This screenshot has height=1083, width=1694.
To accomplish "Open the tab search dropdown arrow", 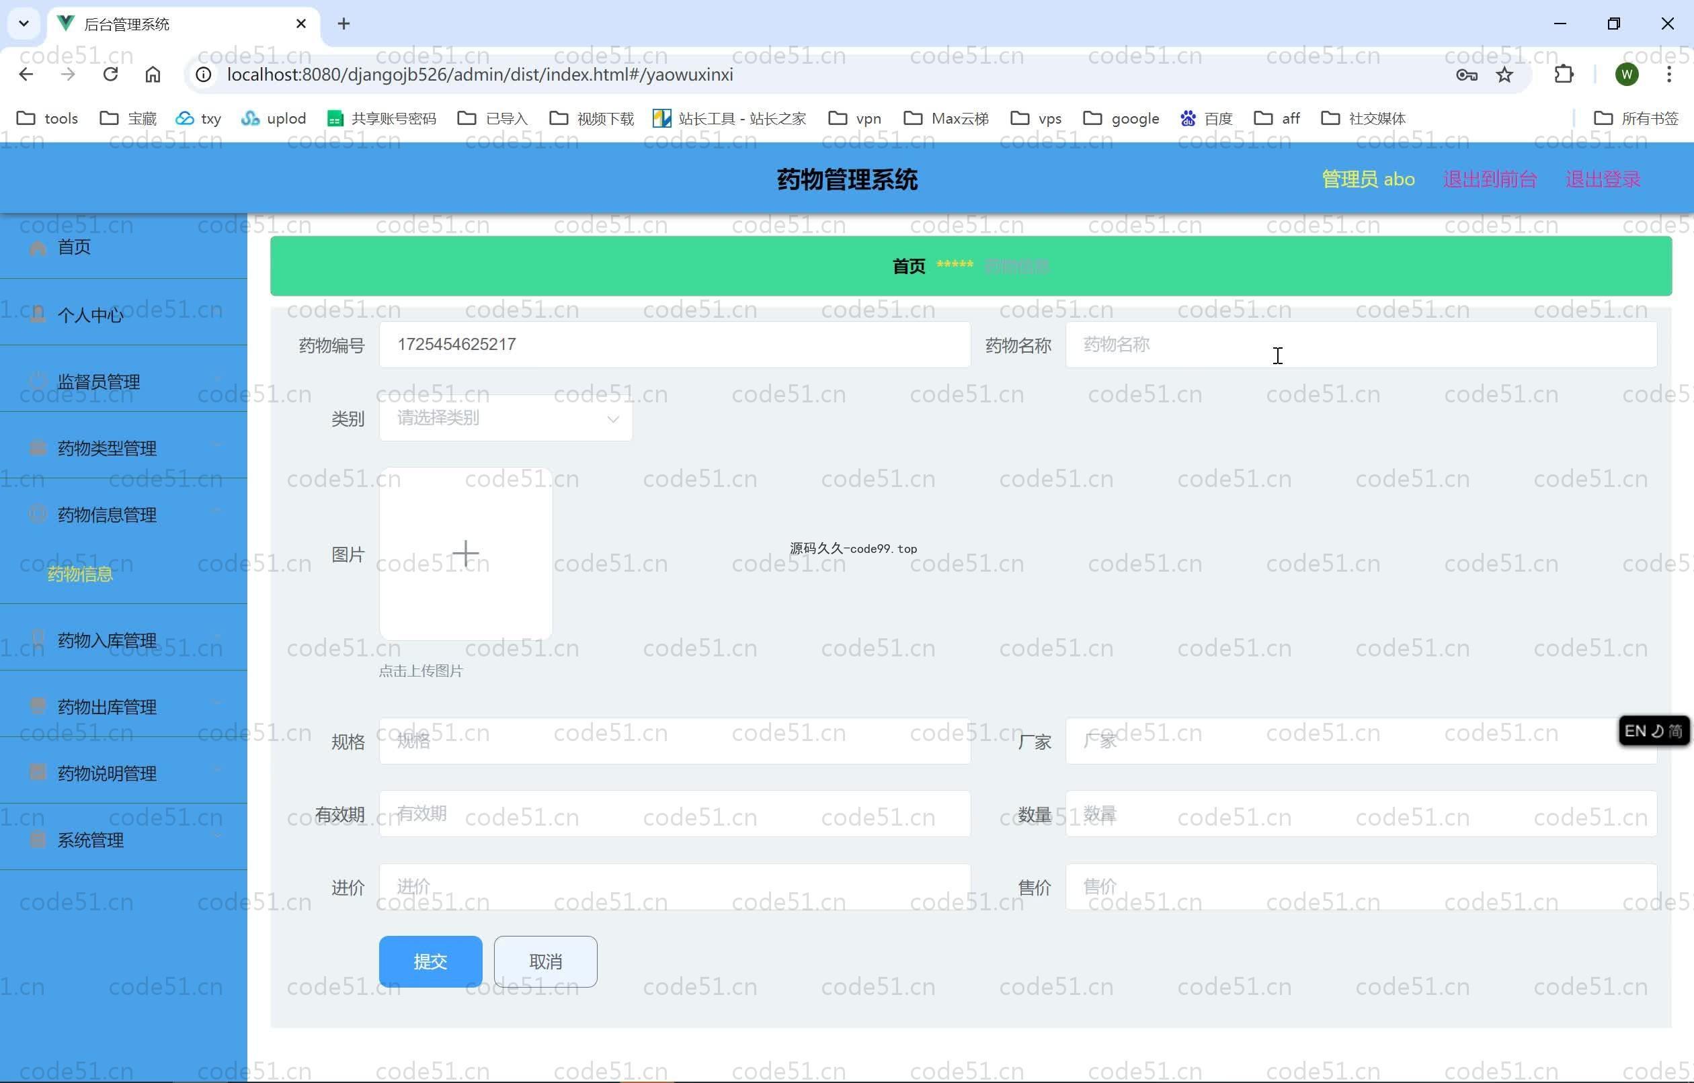I will pyautogui.click(x=24, y=24).
